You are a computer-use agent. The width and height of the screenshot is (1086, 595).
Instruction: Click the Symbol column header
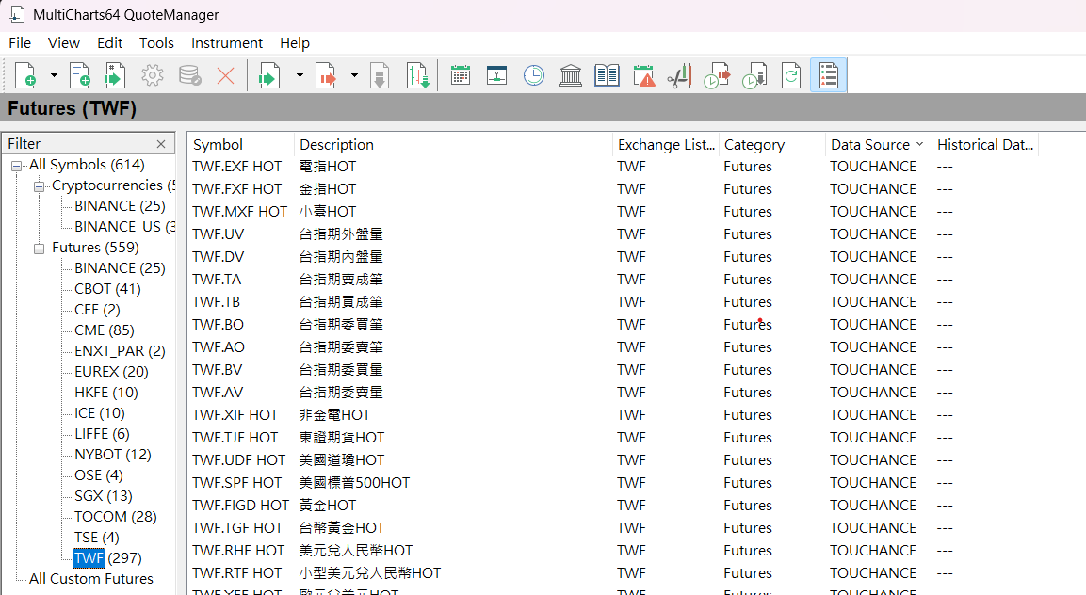click(x=218, y=145)
